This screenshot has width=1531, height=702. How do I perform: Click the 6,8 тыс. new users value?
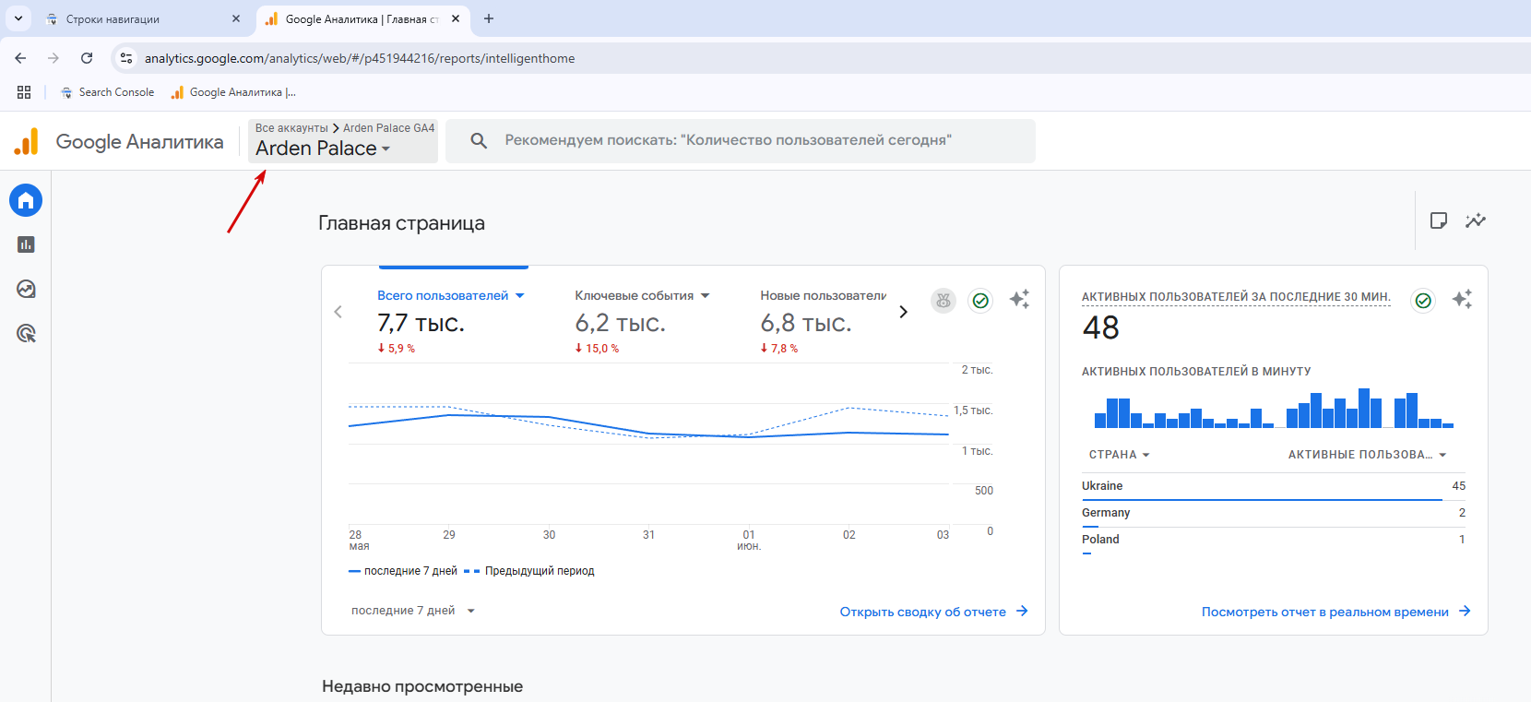tap(805, 323)
